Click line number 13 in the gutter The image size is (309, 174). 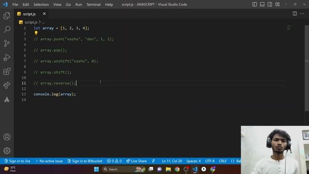pyautogui.click(x=24, y=94)
